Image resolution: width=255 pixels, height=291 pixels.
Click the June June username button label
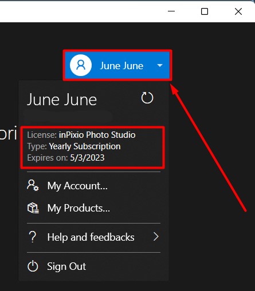coord(121,66)
